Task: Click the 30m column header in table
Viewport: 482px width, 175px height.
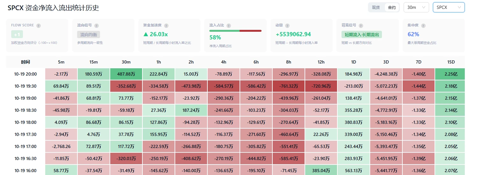Action: tap(126, 62)
